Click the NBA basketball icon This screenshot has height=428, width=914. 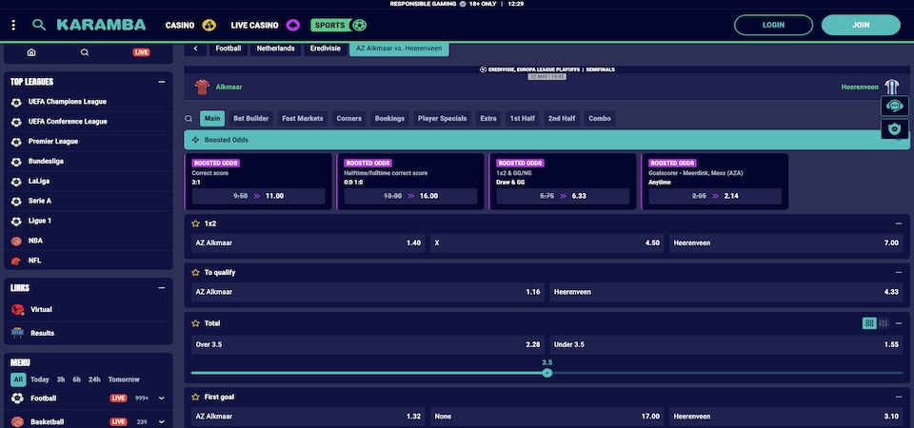[x=16, y=241]
